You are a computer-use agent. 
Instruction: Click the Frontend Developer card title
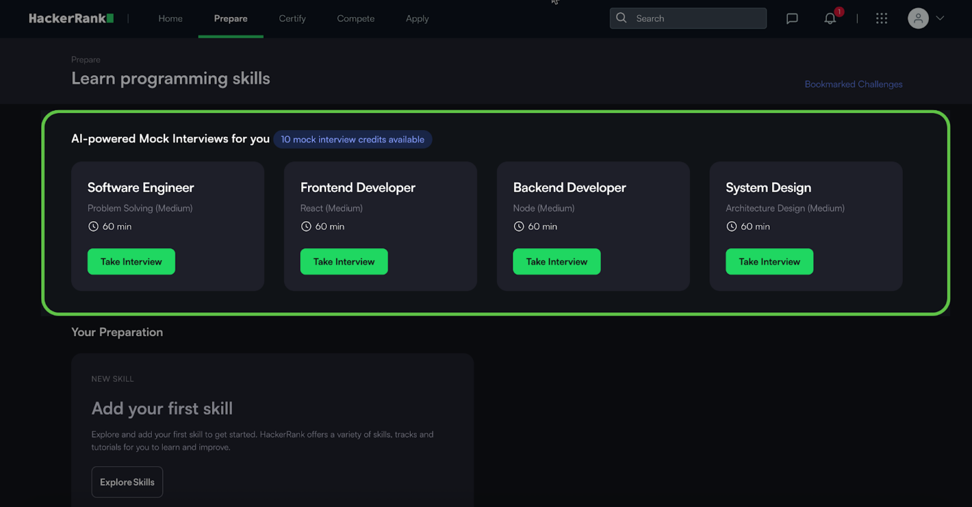coord(358,188)
